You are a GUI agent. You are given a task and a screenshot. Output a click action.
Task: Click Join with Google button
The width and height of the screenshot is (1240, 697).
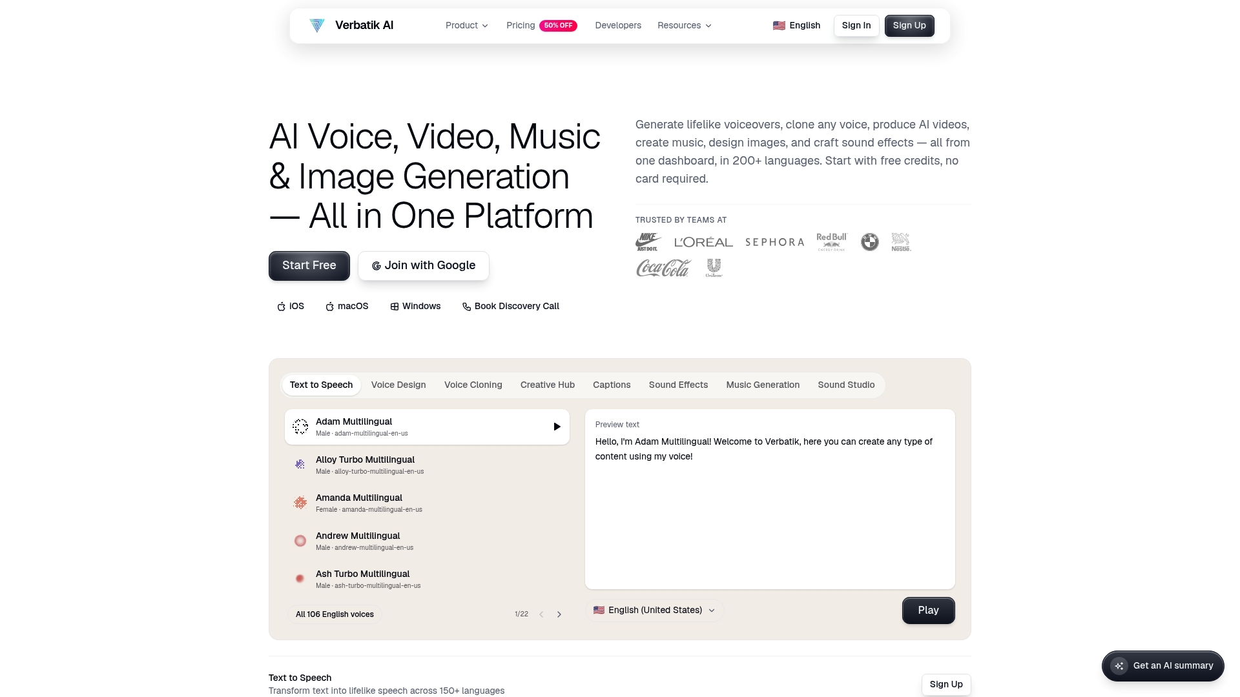(424, 266)
